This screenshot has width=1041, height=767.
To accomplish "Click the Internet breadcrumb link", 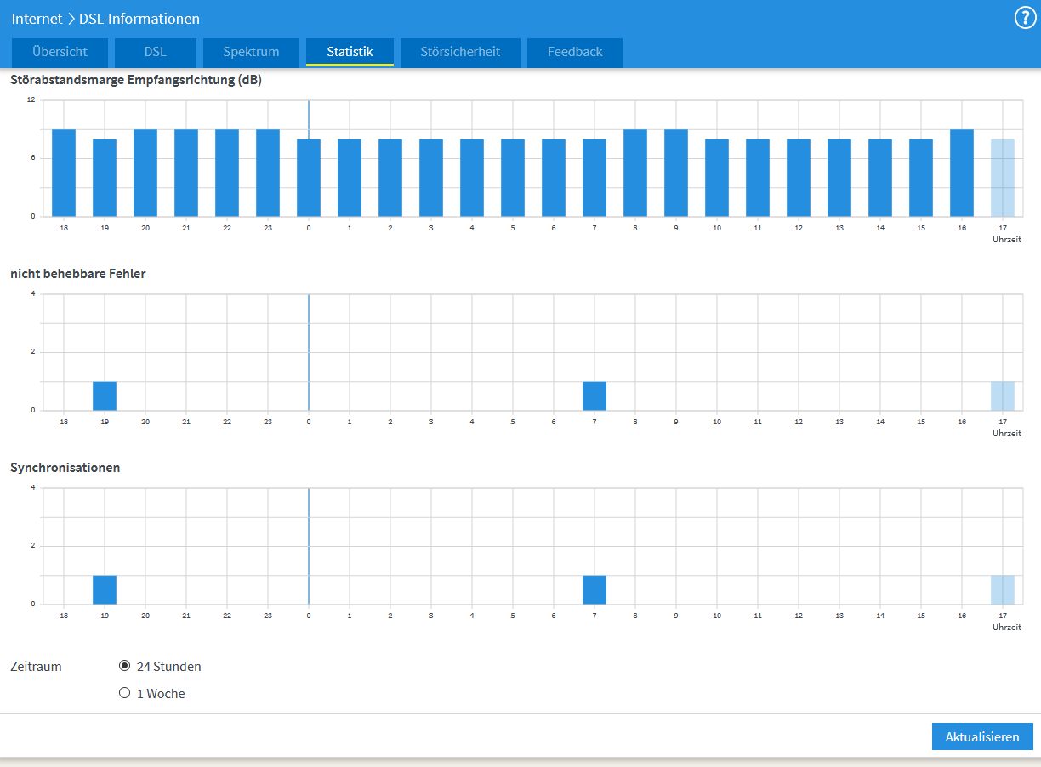I will coord(37,18).
